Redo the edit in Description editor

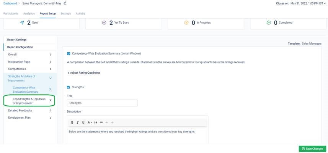(x=113, y=122)
